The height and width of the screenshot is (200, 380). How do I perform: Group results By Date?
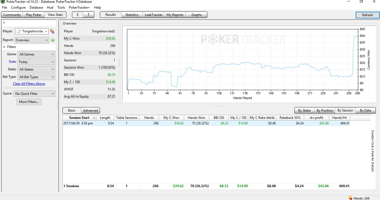(365, 110)
